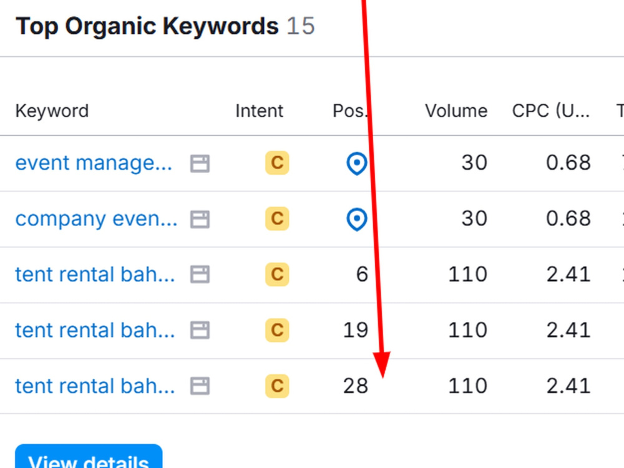Viewport: 624px width, 468px height.
Task: Click location pin in event manage... row
Action: coord(356,163)
